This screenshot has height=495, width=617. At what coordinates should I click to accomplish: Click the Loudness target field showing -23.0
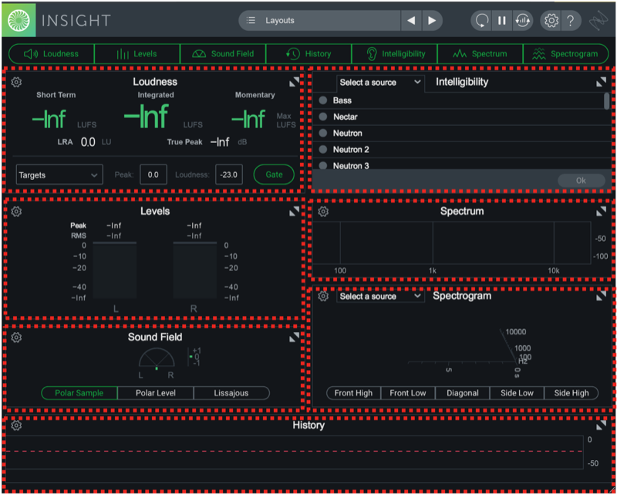[x=228, y=175]
